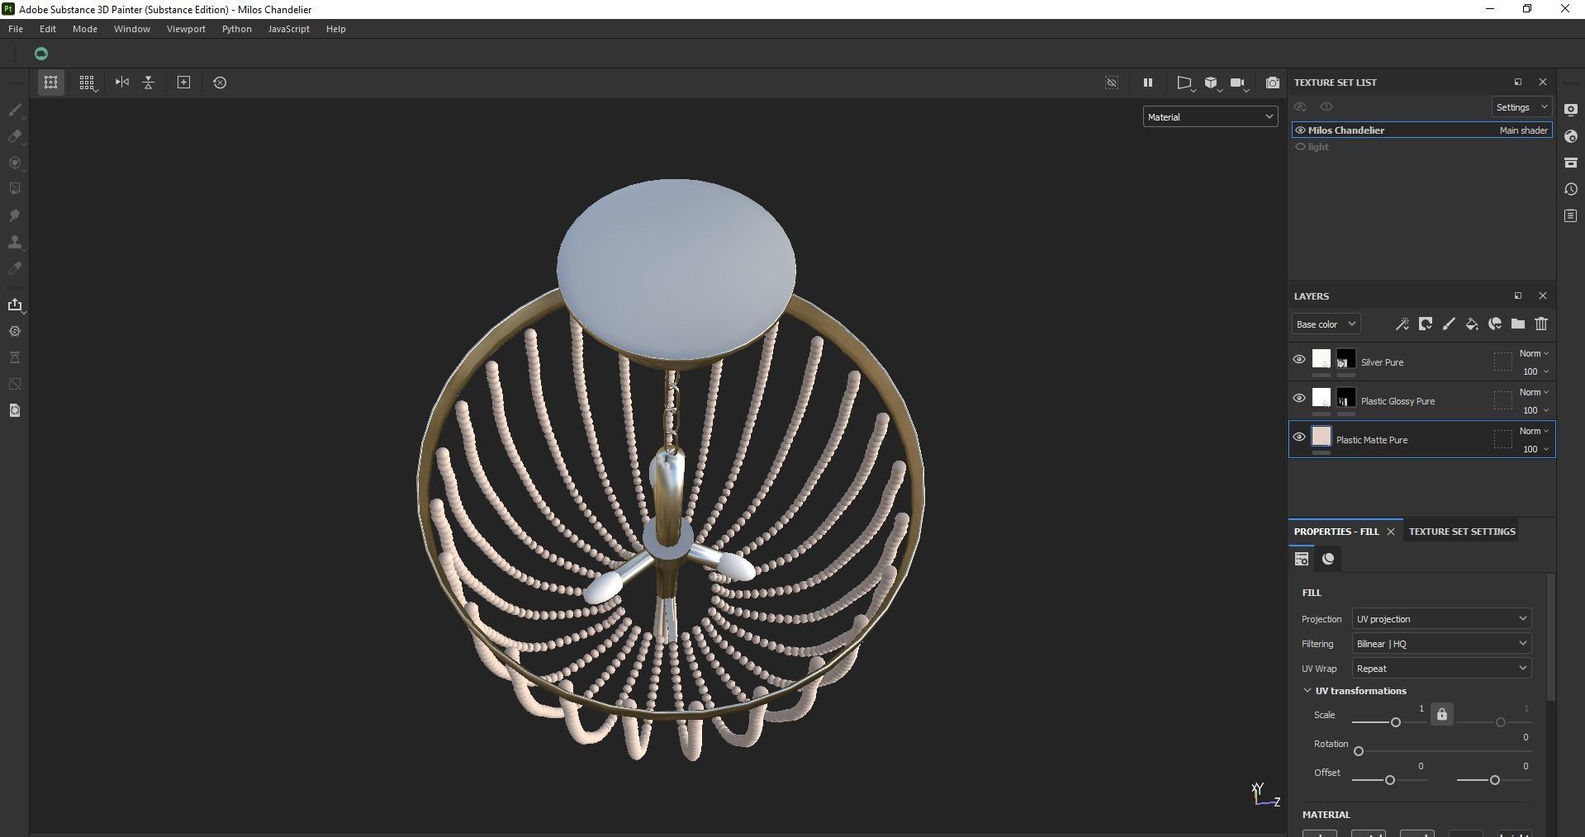Click the Plastic Matte Pure color swatch
This screenshot has width=1585, height=837.
coord(1322,437)
